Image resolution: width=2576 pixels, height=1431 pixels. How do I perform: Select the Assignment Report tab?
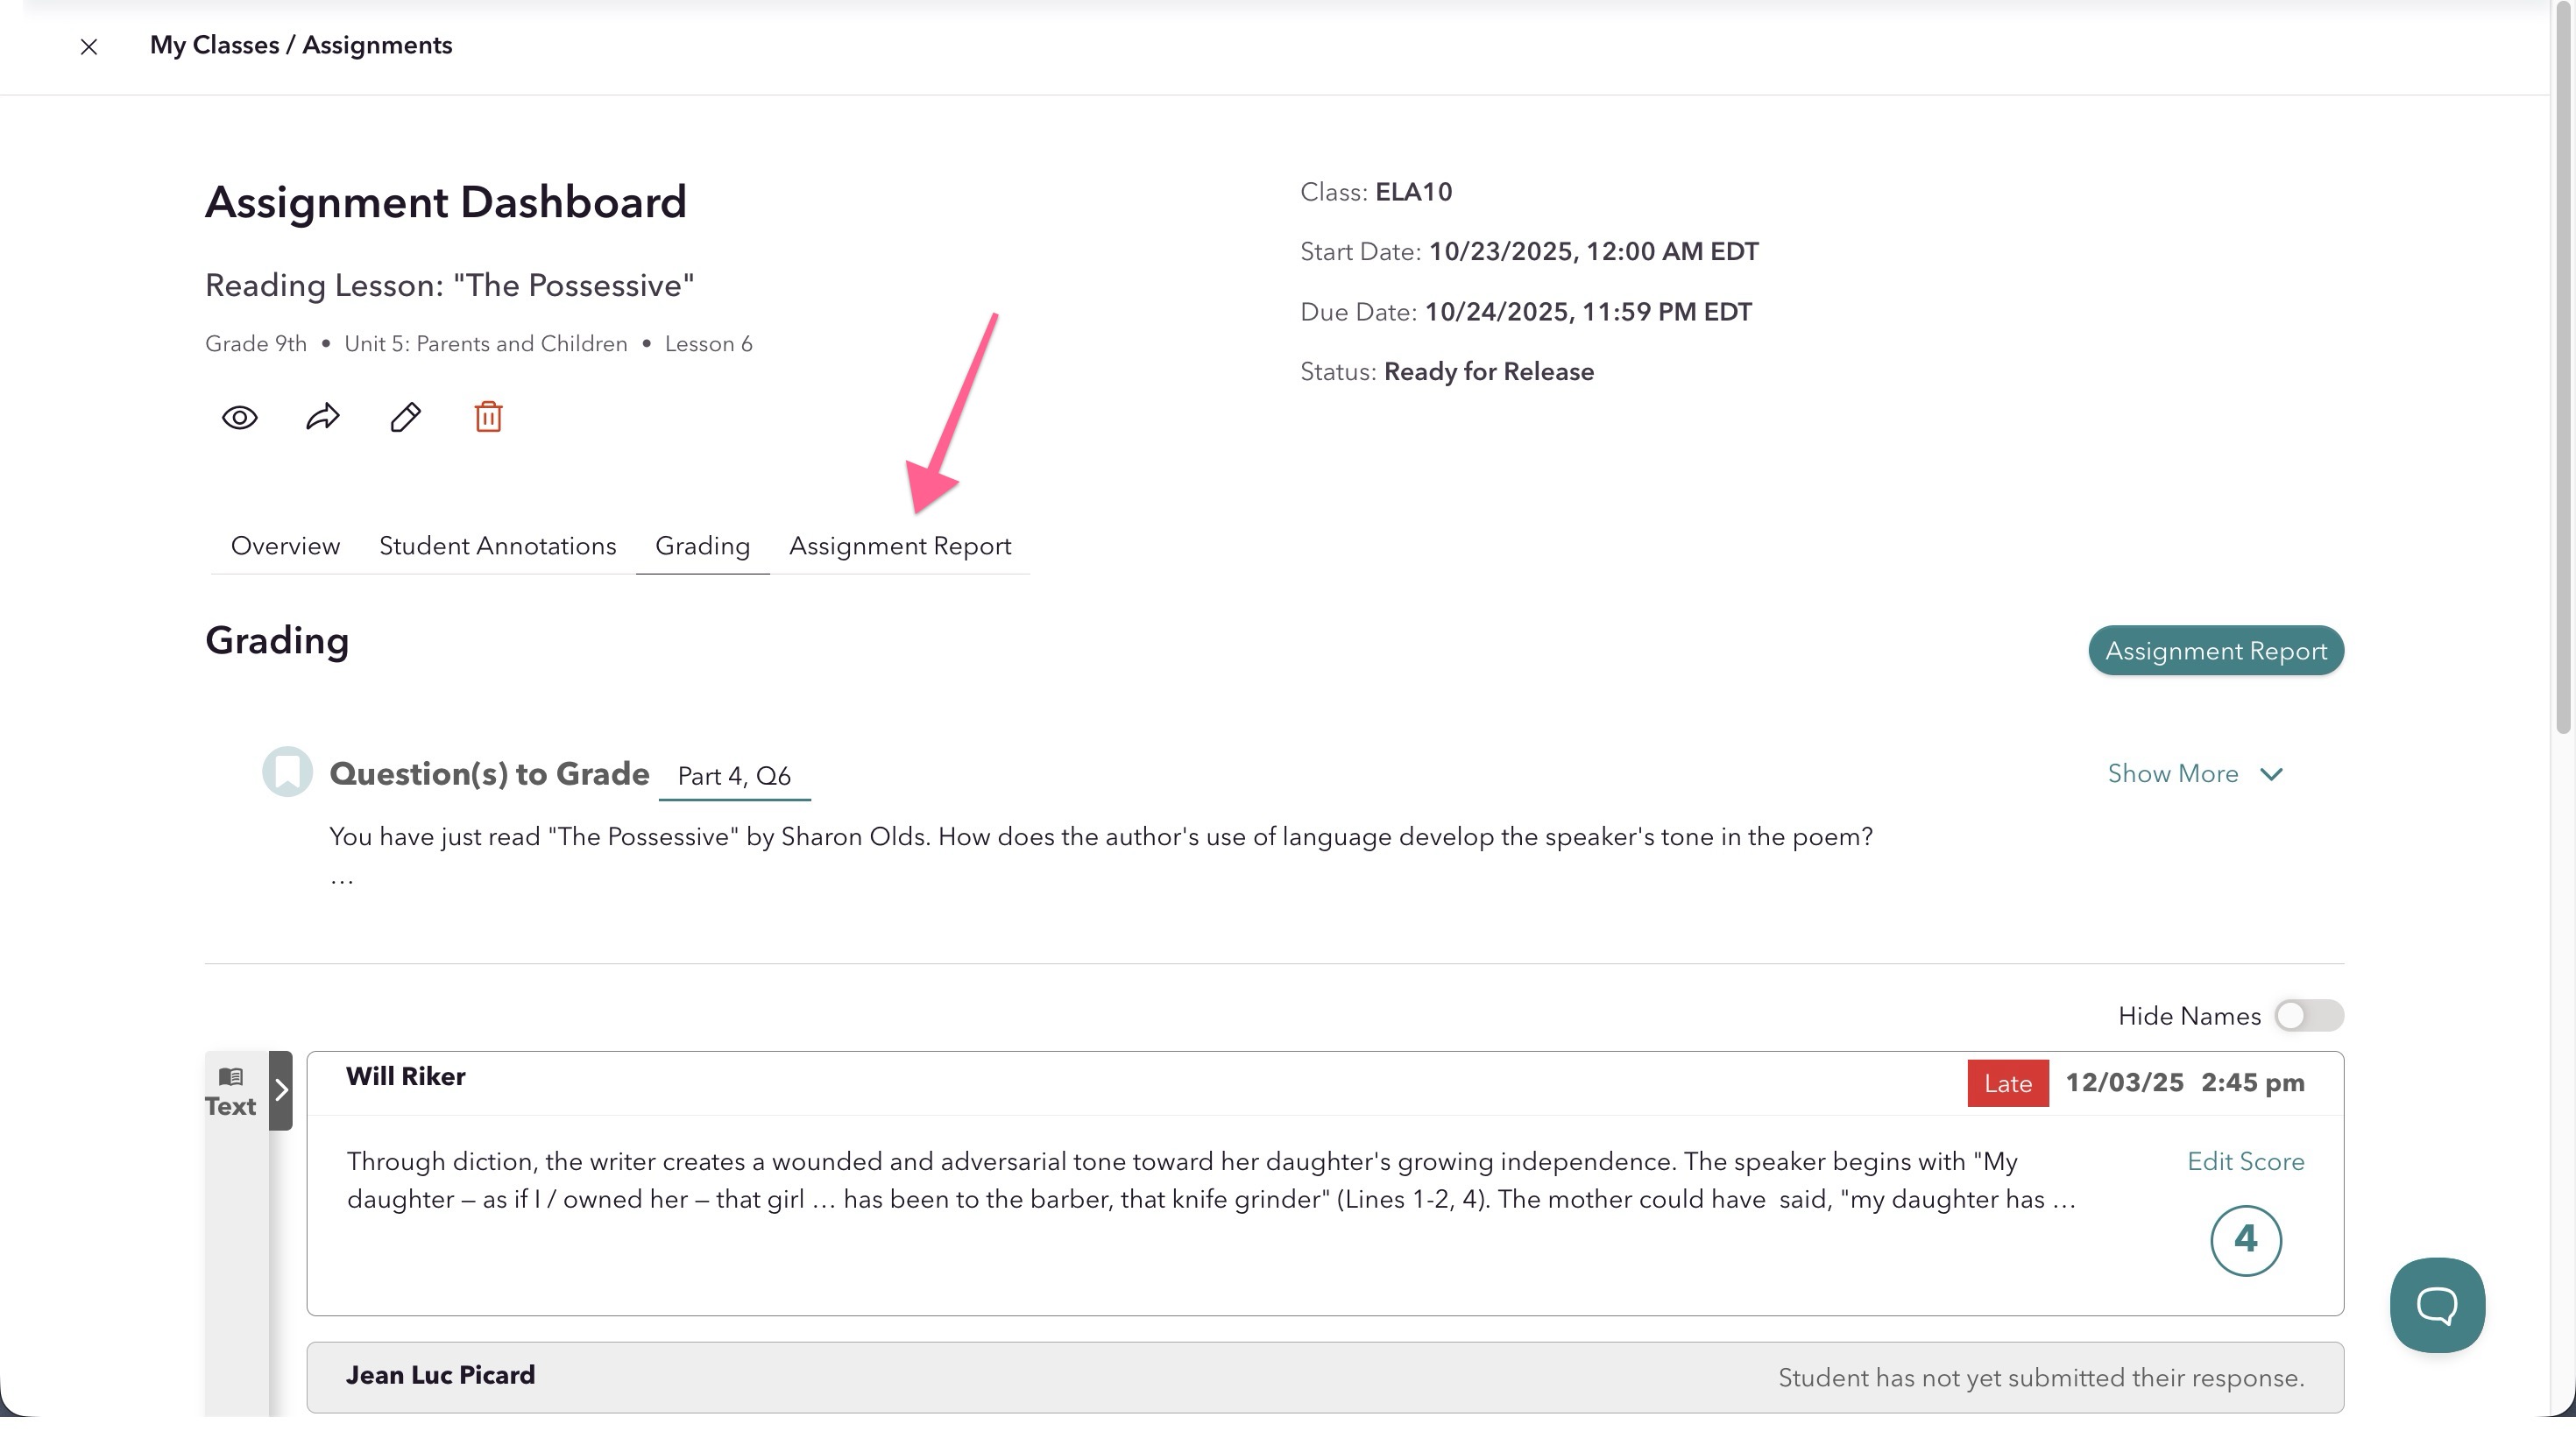point(900,546)
